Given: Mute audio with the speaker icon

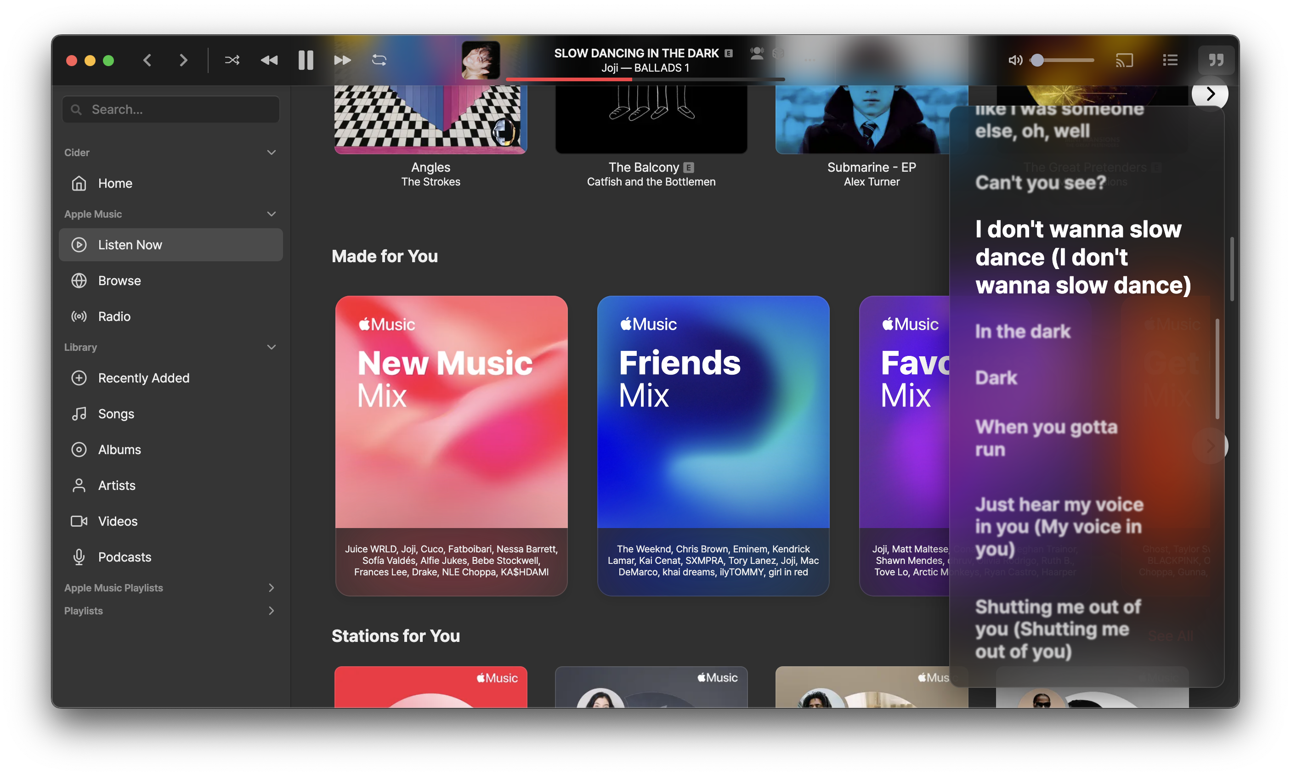Looking at the screenshot, I should coord(1014,60).
